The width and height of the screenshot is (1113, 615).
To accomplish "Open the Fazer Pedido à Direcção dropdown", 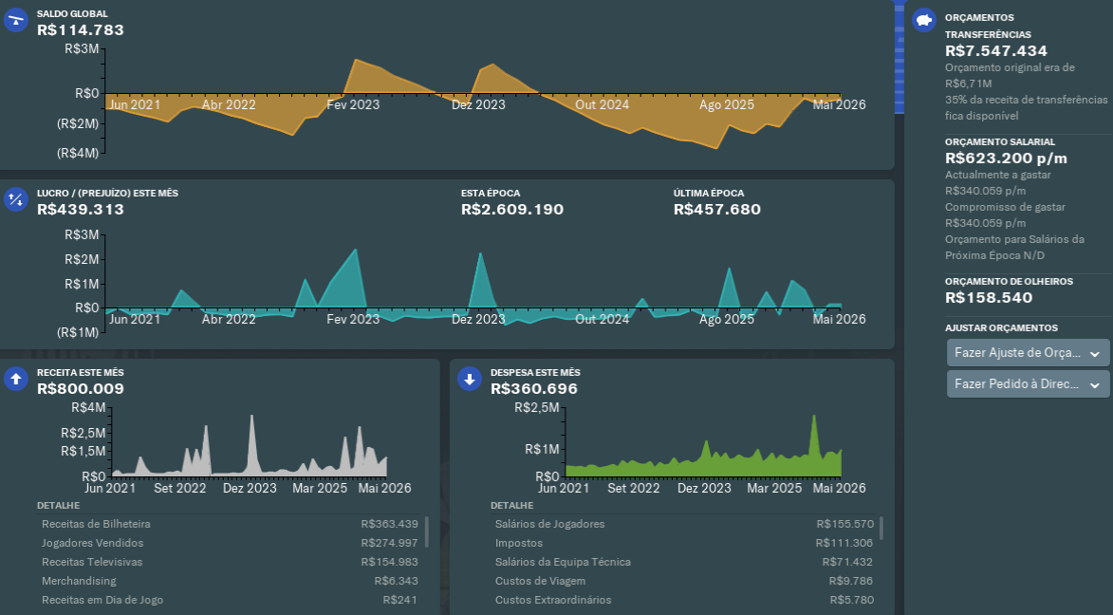I will pyautogui.click(x=1028, y=384).
